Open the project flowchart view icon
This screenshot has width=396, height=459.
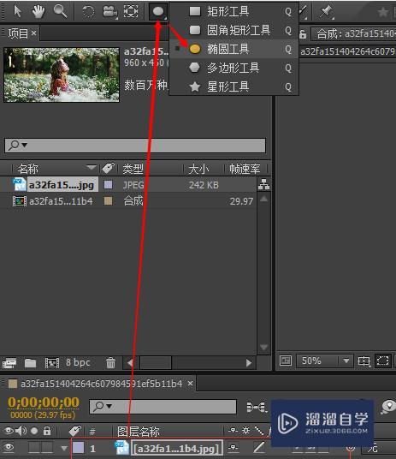coord(263,184)
